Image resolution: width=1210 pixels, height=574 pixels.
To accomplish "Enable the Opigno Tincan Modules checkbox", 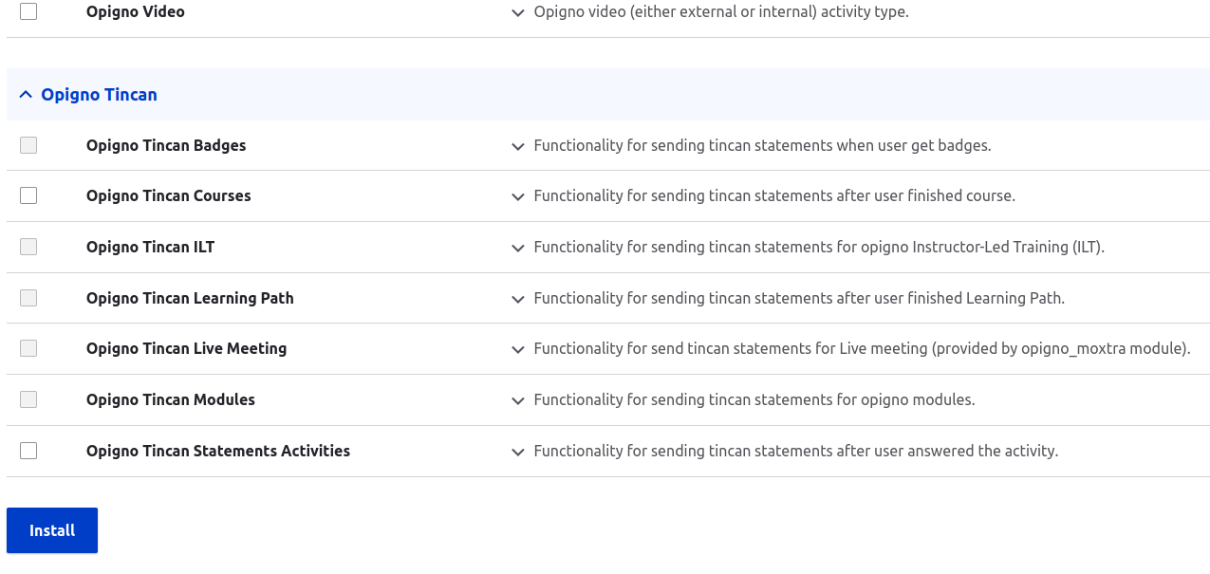I will [28, 399].
